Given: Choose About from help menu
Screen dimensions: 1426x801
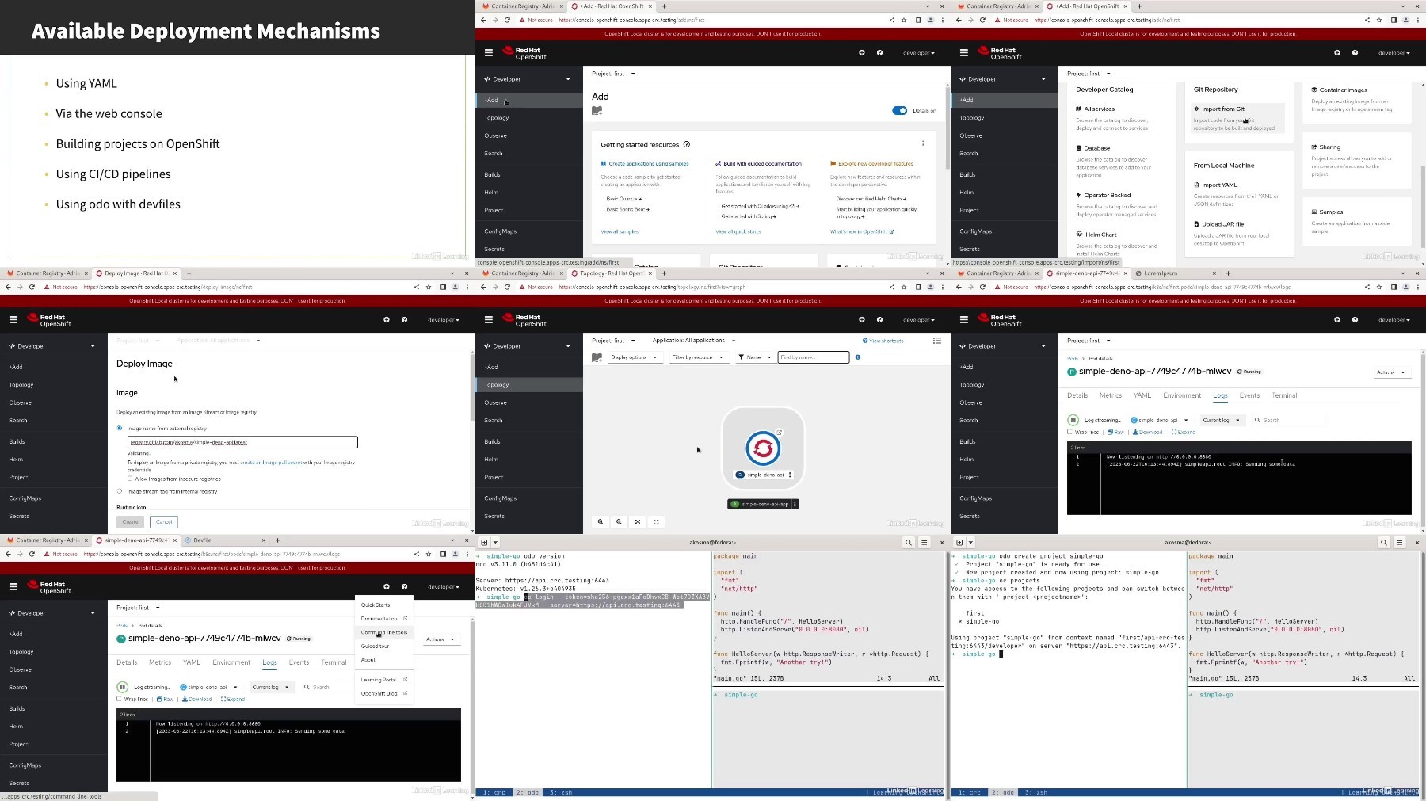Looking at the screenshot, I should click(368, 659).
